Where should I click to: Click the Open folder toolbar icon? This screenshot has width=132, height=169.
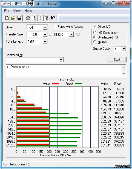(x=13, y=18)
